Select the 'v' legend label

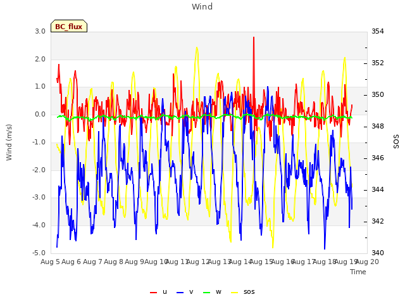[x=191, y=292]
